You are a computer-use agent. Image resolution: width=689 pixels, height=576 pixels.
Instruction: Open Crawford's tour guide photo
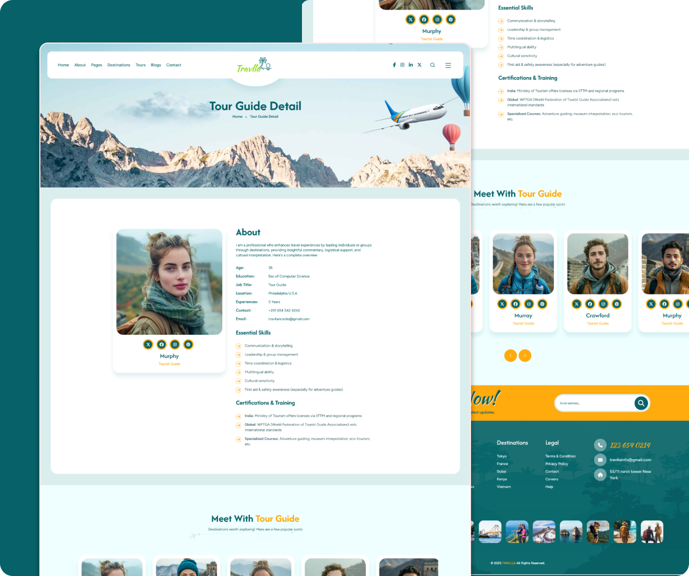point(598,264)
